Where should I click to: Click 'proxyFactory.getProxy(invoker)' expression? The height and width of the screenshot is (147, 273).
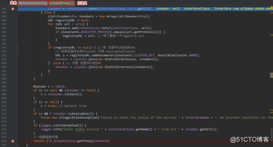[81, 141]
